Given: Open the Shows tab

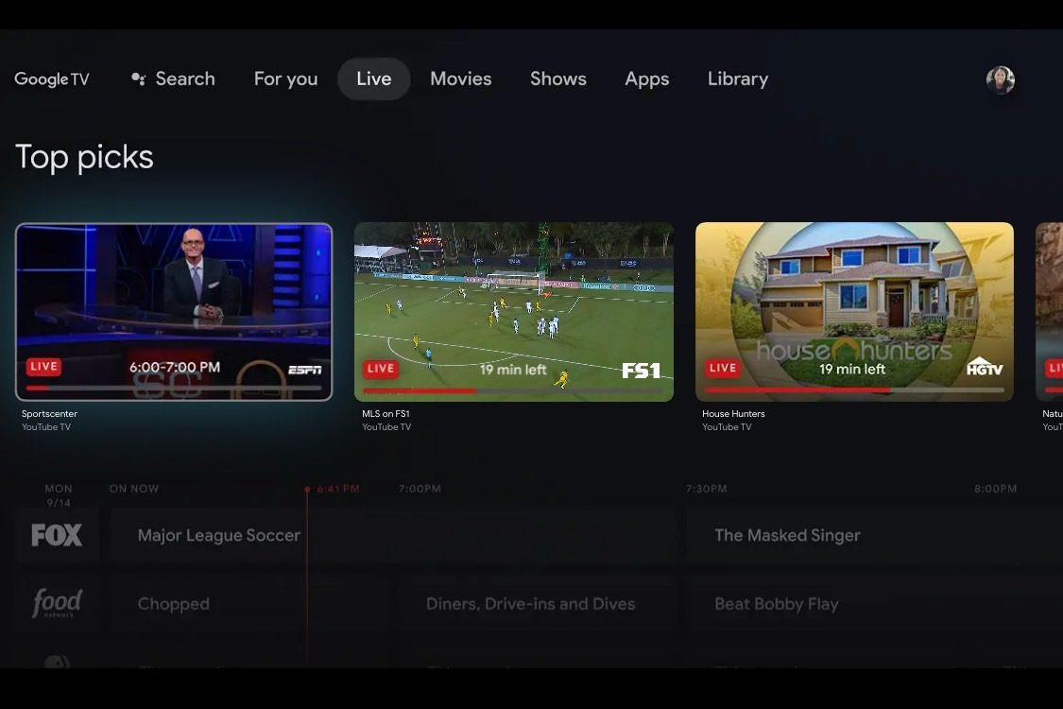Looking at the screenshot, I should click(x=557, y=78).
